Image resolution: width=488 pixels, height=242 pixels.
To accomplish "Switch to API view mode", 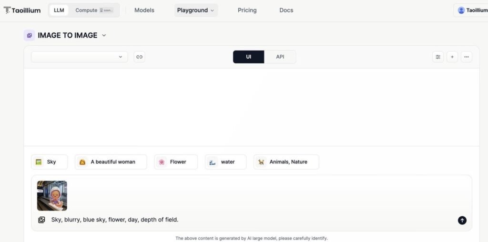I will (x=280, y=57).
